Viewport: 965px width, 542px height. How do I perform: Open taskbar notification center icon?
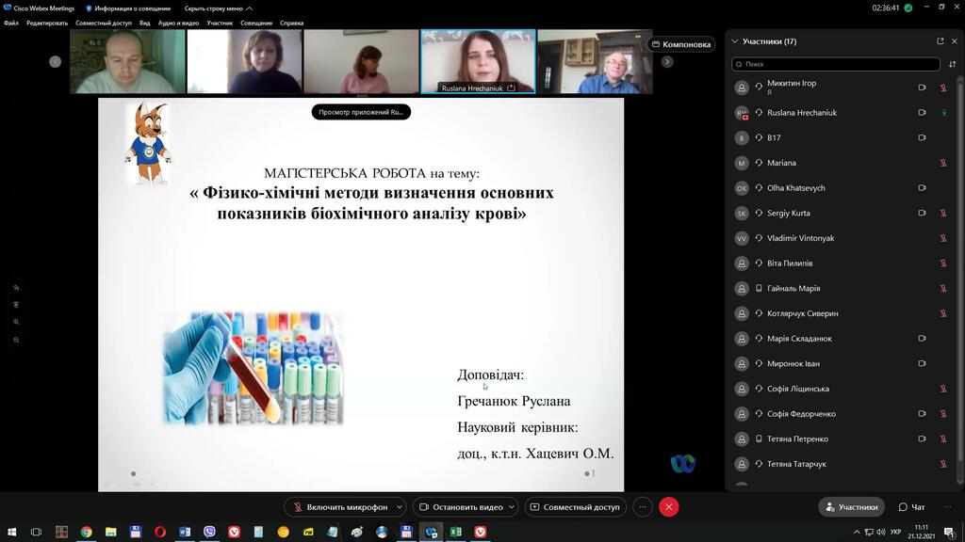pos(950,532)
